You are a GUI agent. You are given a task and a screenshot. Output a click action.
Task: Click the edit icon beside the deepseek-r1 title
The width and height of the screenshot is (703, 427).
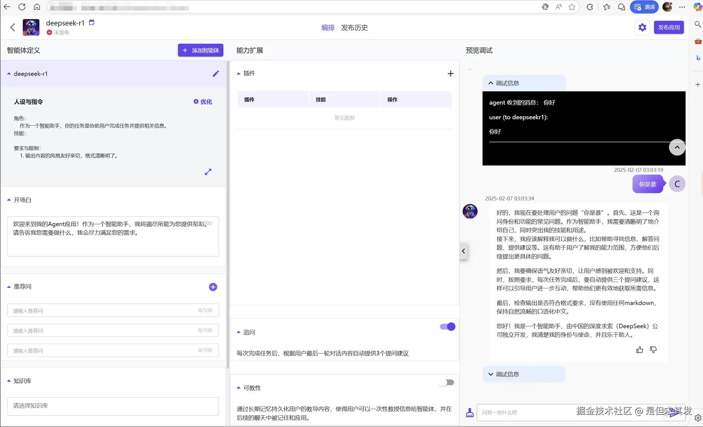92,23
